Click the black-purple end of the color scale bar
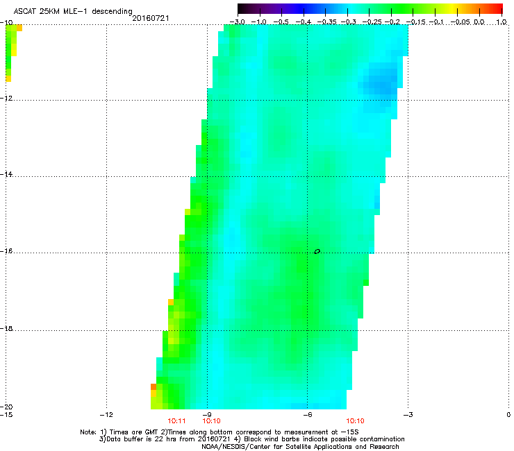The image size is (514, 451). coord(242,8)
